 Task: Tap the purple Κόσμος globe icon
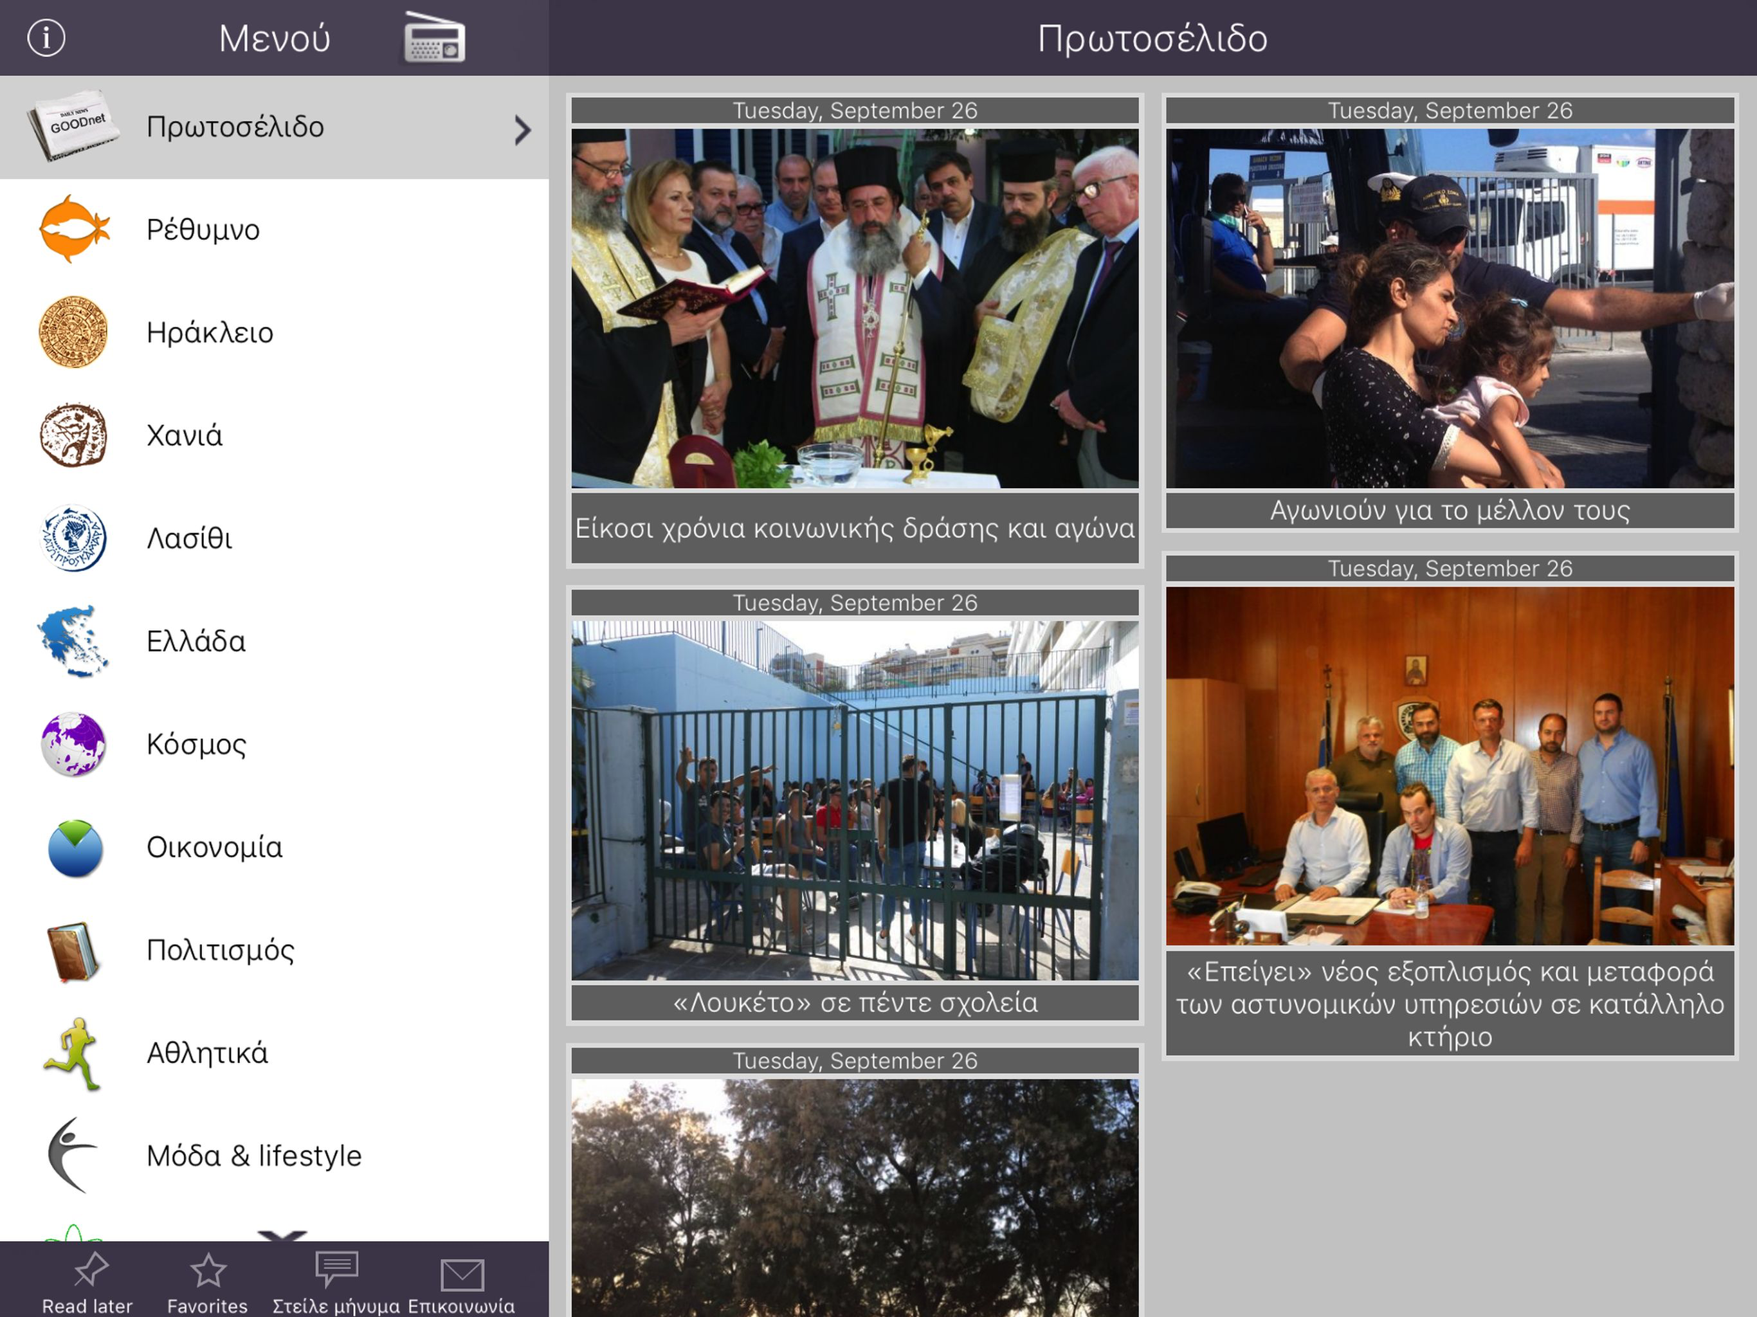point(73,744)
